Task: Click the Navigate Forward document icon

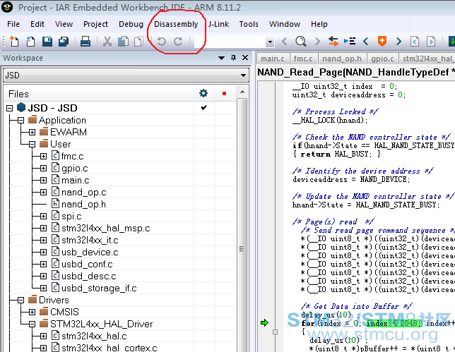Action: coord(431,42)
